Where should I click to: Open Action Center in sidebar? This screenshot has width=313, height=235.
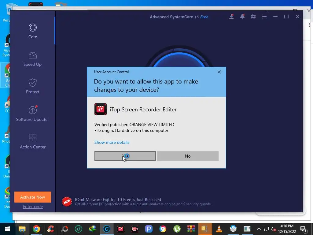coord(32,141)
